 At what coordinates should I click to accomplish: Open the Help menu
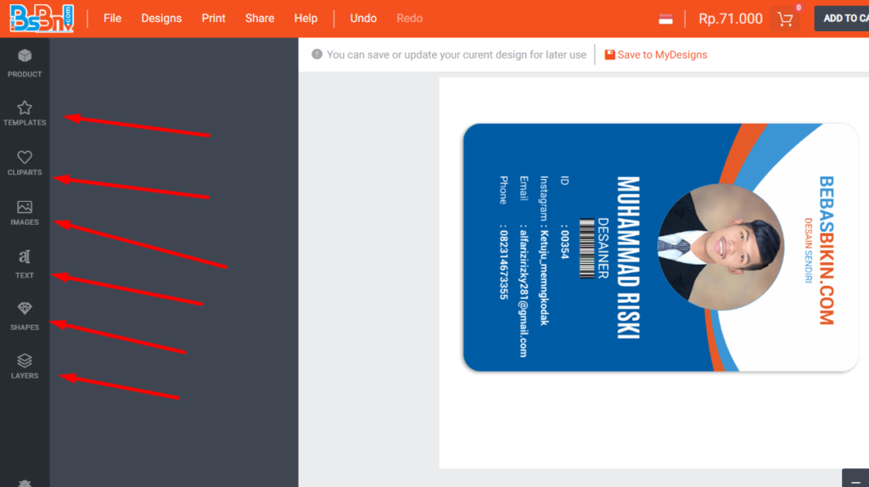[x=306, y=19]
